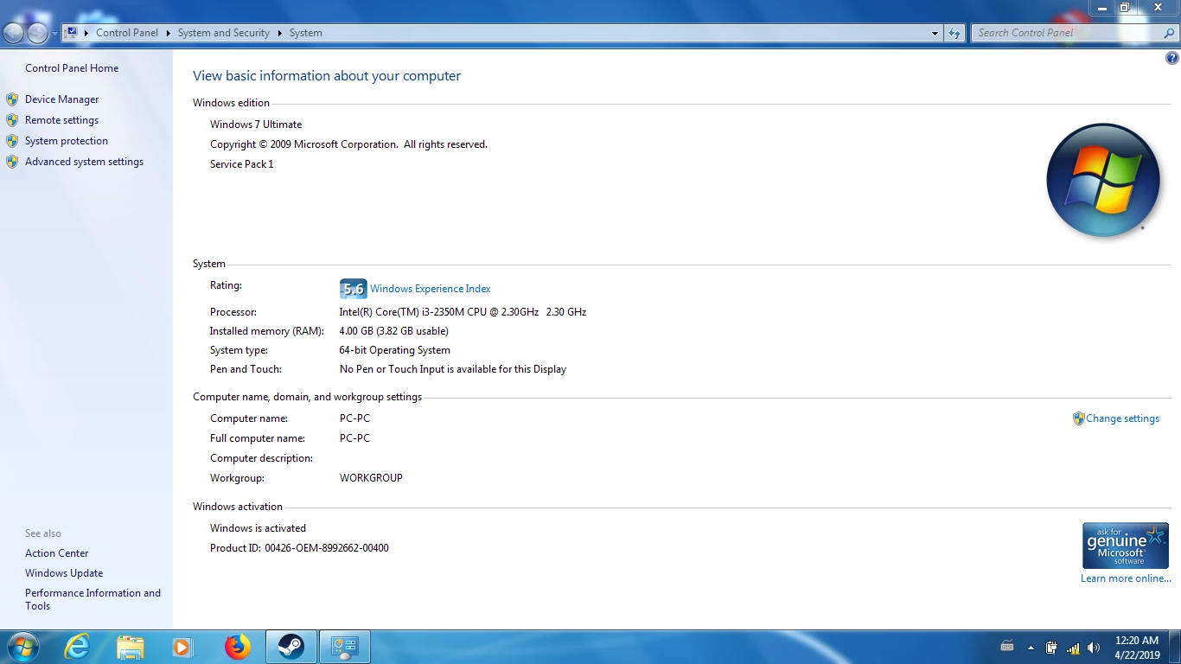Open Remote settings
This screenshot has height=664, width=1181.
pos(61,120)
